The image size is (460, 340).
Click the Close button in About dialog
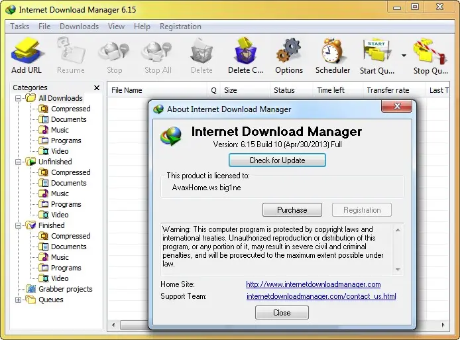[x=282, y=313]
